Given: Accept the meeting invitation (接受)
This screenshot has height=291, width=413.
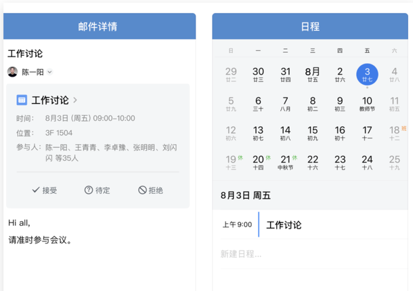Looking at the screenshot, I should (x=45, y=191).
